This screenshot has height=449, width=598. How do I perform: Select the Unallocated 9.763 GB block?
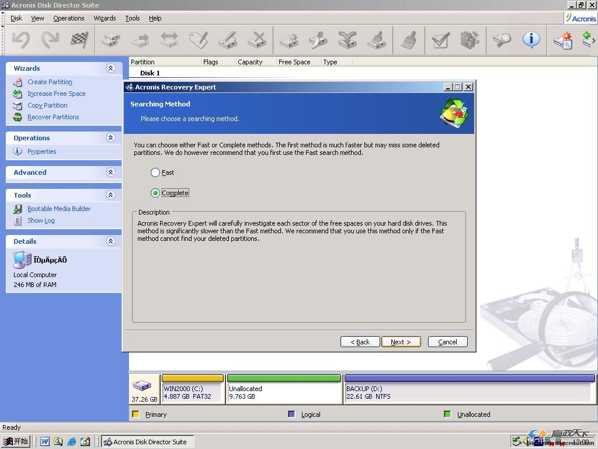(x=284, y=389)
